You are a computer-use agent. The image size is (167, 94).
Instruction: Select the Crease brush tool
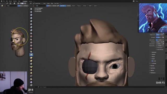(x=31, y=33)
